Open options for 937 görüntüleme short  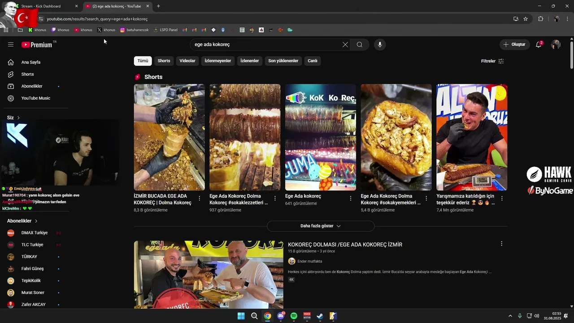275,198
